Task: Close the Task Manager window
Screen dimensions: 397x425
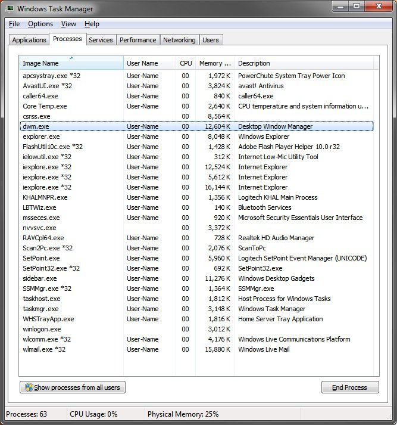Action: (x=379, y=6)
